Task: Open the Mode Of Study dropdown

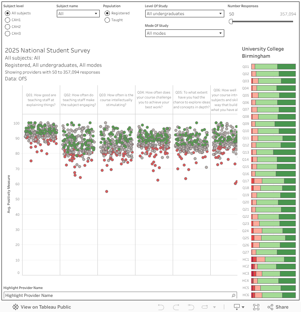Action: (x=184, y=33)
